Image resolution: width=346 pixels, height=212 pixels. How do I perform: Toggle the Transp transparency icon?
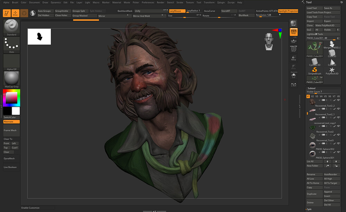[x=293, y=58]
